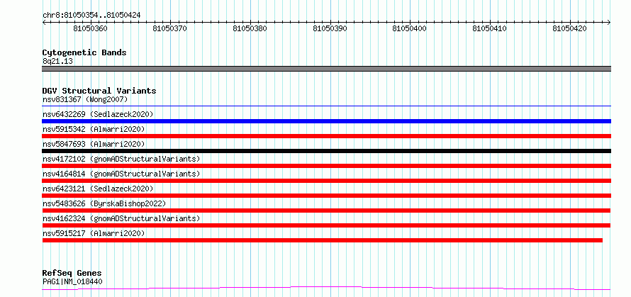Image resolution: width=631 pixels, height=297 pixels.
Task: Select the red bar under nsv4162324
Action: pos(326,225)
